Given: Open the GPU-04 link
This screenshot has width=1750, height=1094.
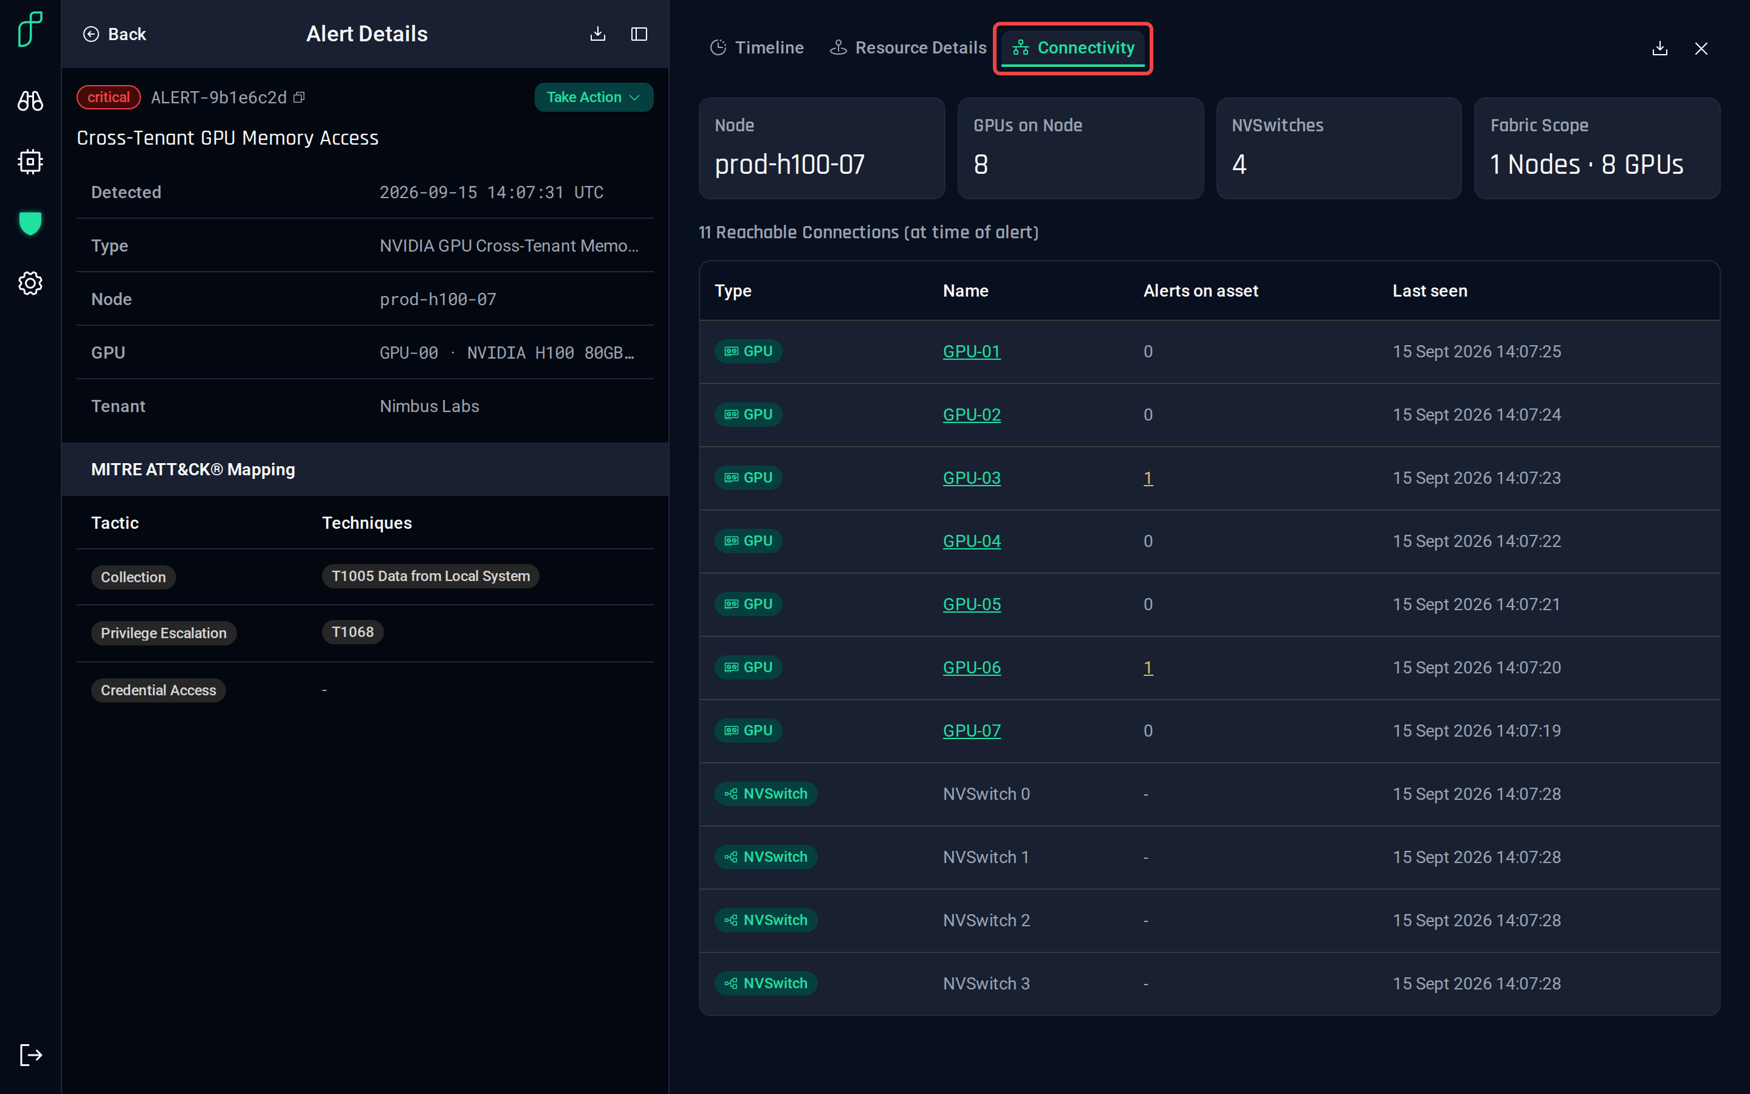Looking at the screenshot, I should pos(971,541).
